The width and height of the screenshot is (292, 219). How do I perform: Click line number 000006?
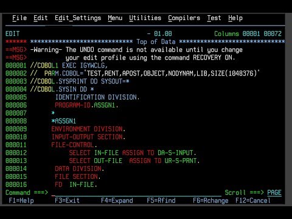(x=16, y=105)
